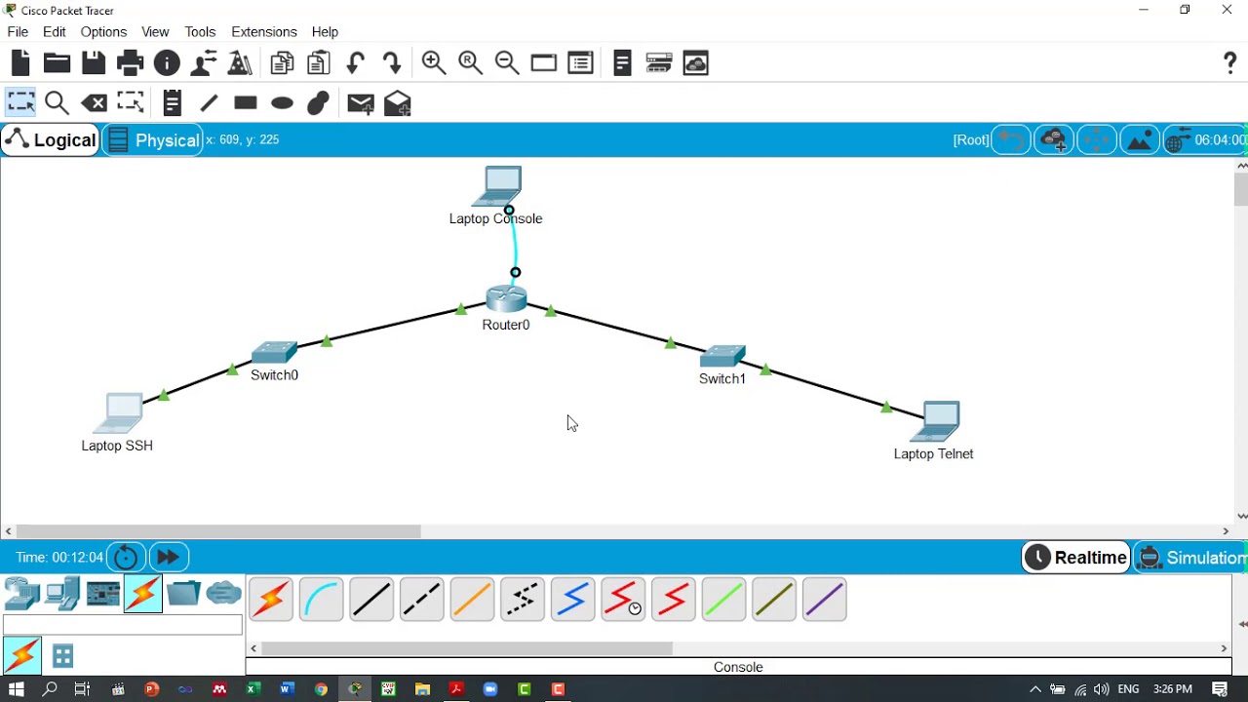Switch to the Logical workspace tab

(x=51, y=140)
